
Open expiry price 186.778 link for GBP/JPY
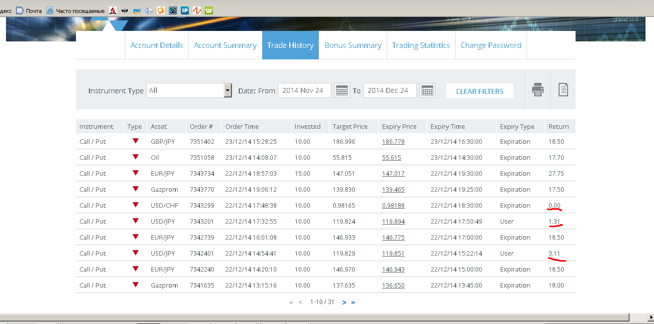393,142
